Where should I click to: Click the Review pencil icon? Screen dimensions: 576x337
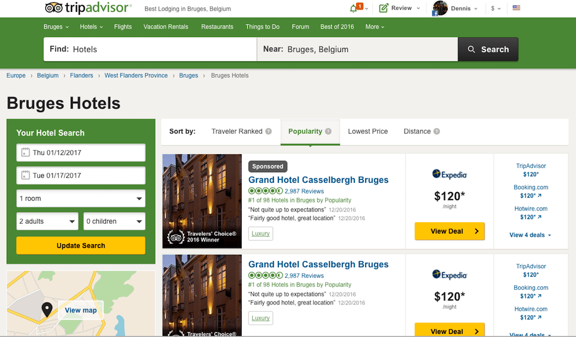click(382, 8)
